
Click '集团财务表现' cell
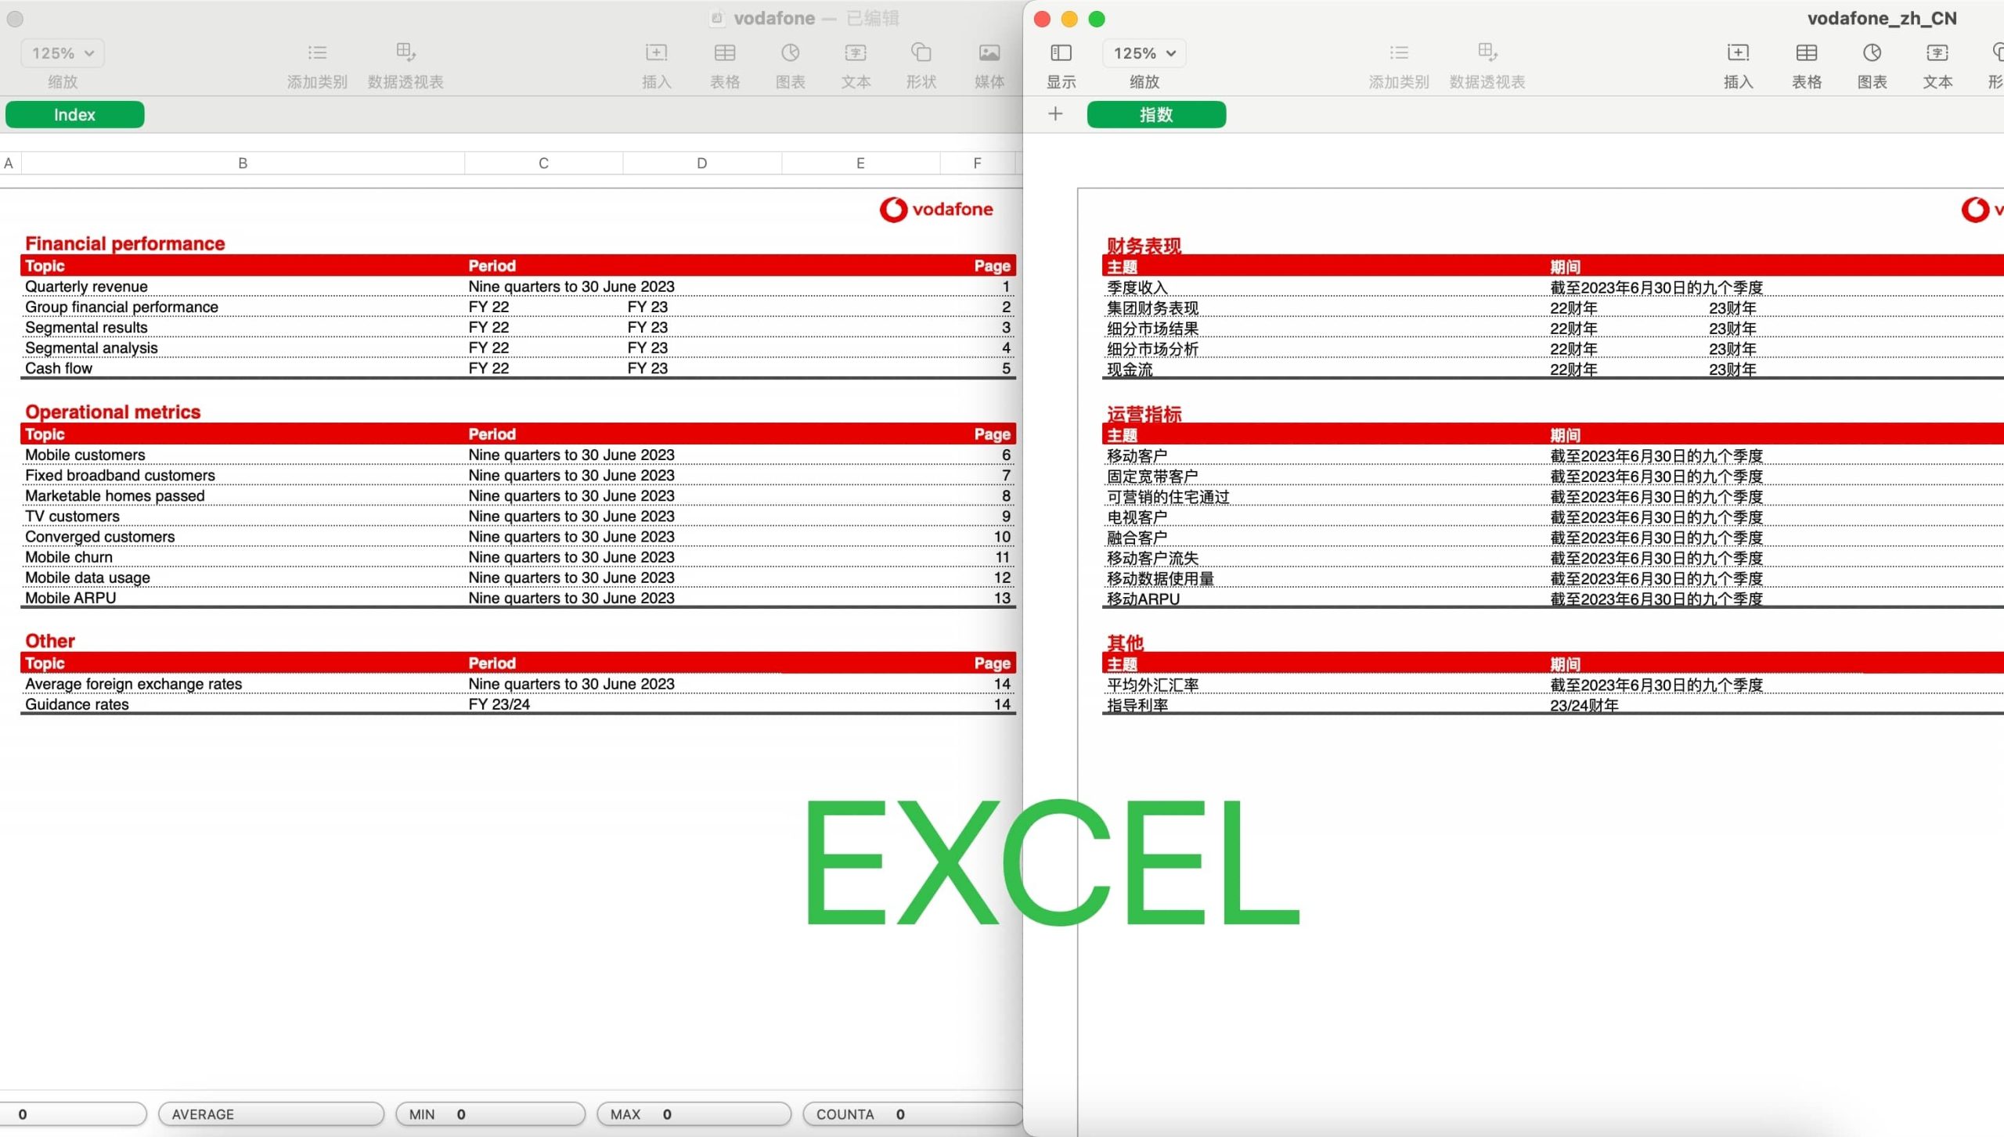(x=1152, y=308)
